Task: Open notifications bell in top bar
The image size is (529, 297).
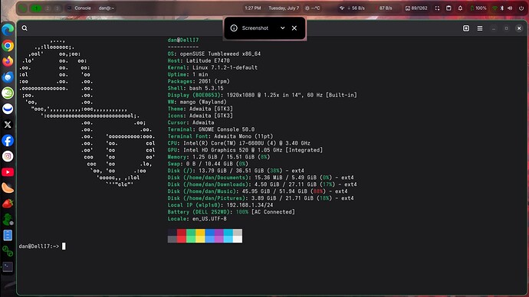Action: tap(460, 8)
